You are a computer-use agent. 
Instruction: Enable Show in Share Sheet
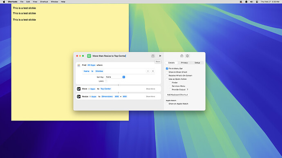pos(167,72)
